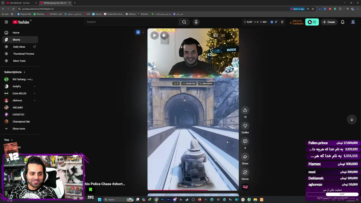Play the Short video
The height and width of the screenshot is (203, 361).
click(x=154, y=35)
